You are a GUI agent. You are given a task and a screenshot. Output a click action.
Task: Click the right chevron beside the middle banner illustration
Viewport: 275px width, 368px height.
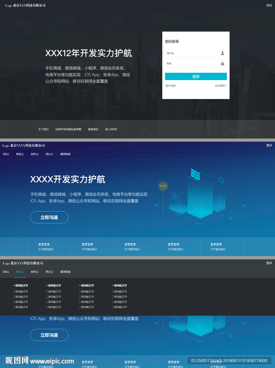click(244, 206)
